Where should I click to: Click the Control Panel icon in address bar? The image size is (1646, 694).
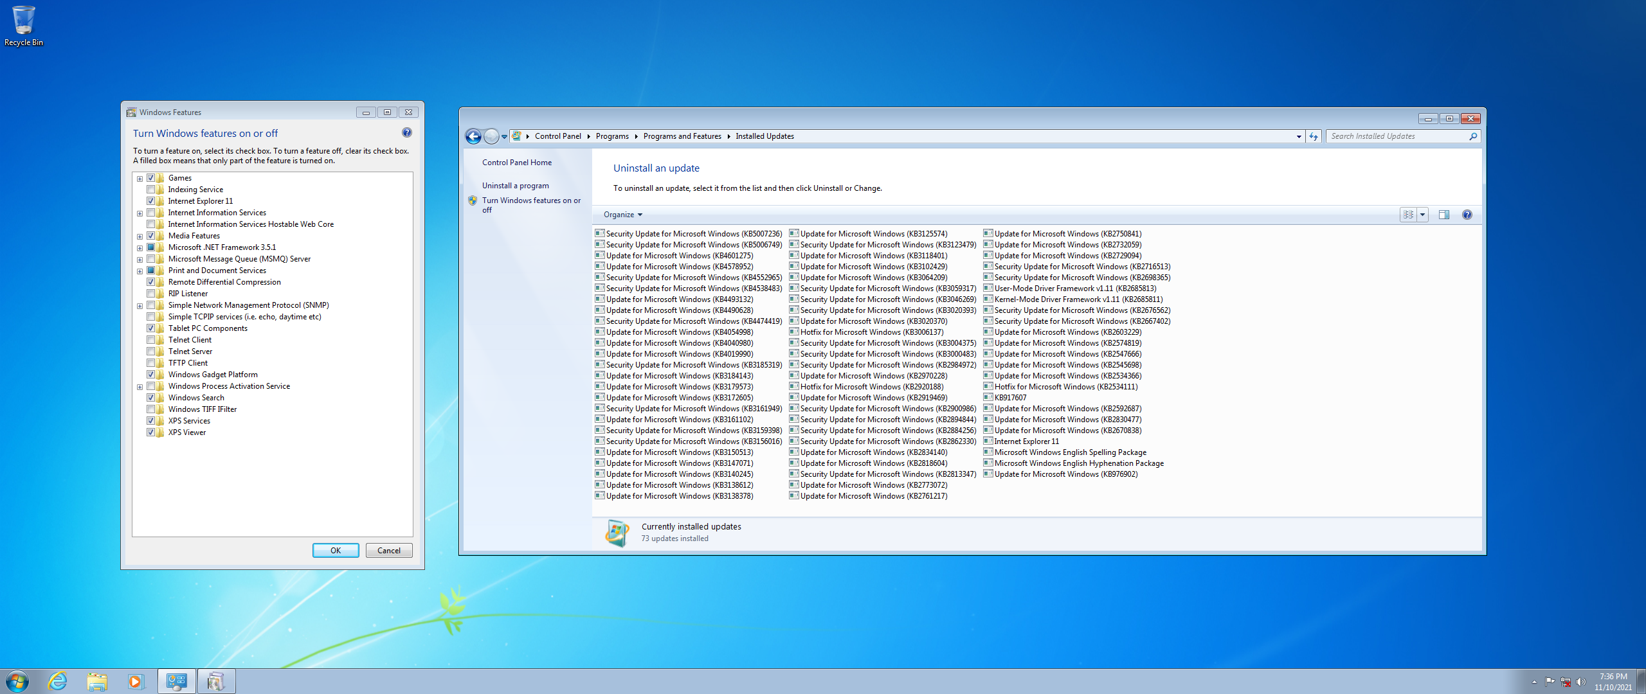tap(516, 136)
